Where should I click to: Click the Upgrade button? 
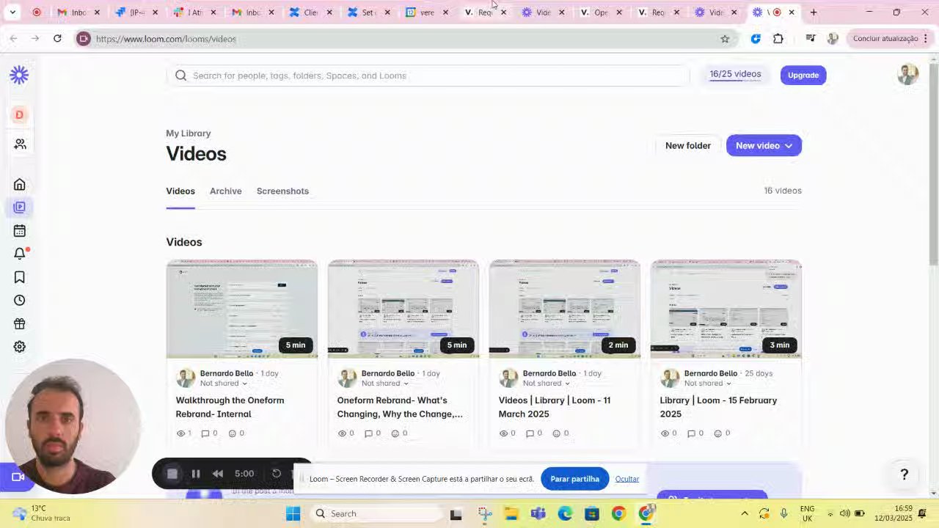click(803, 75)
